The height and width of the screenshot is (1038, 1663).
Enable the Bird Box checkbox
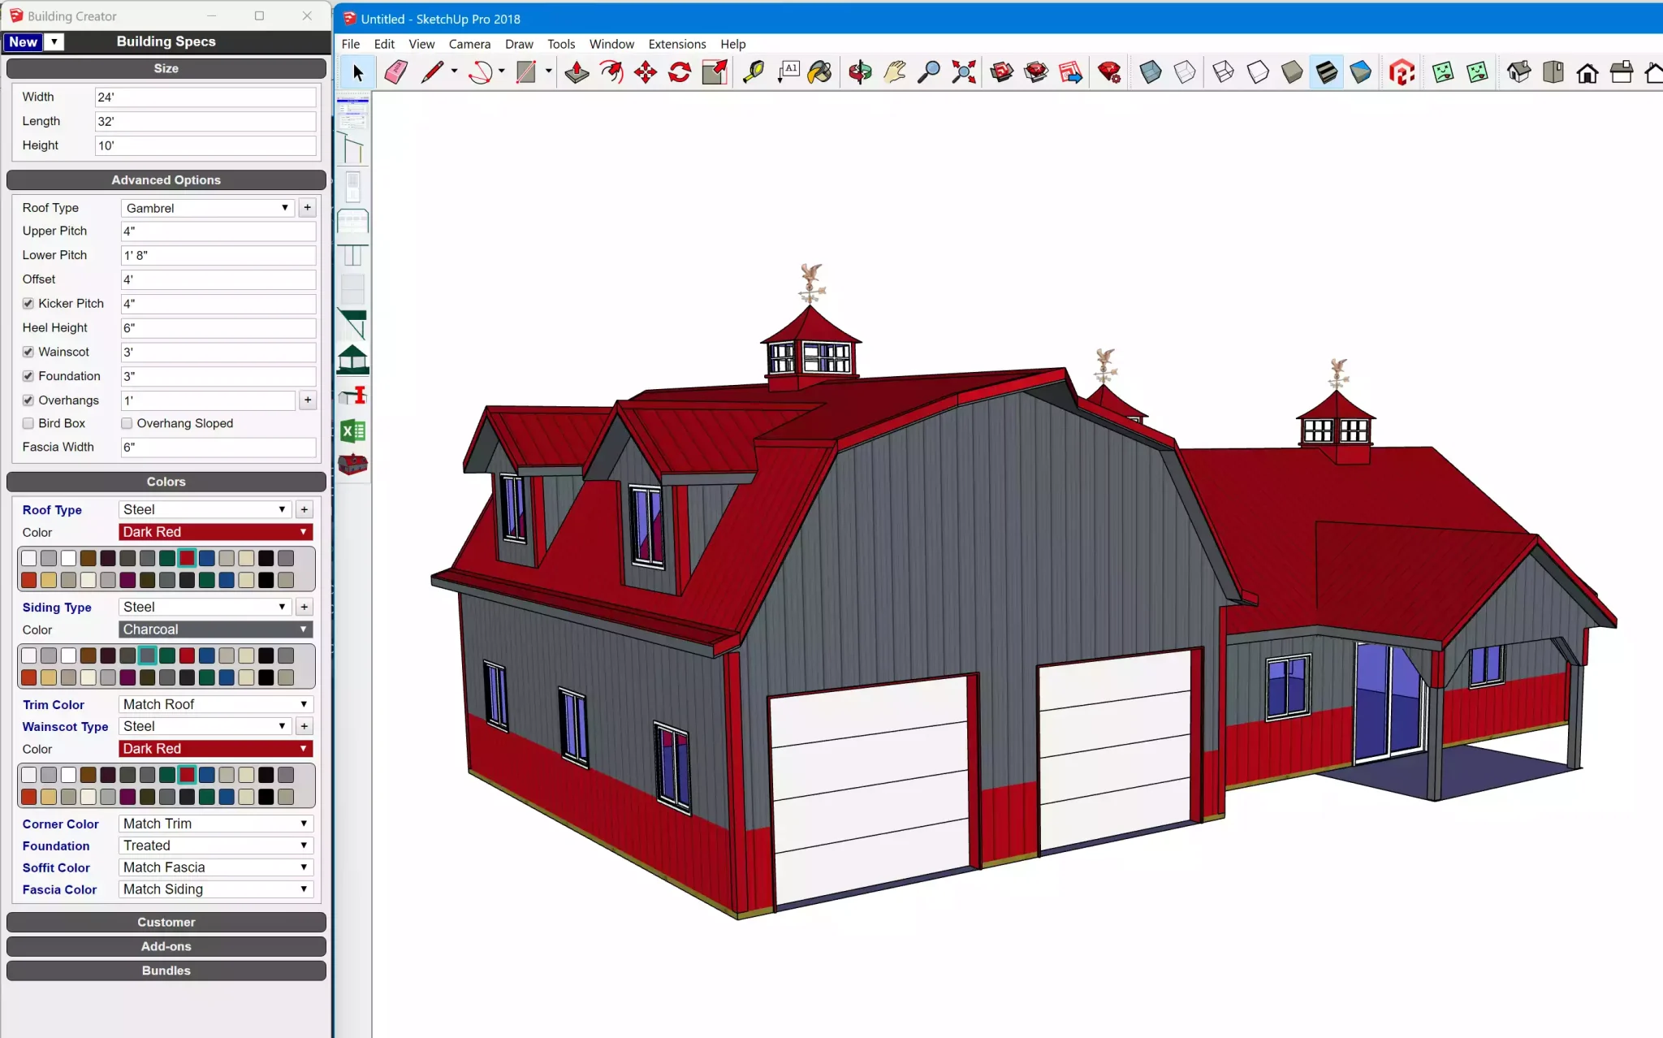[x=28, y=423]
